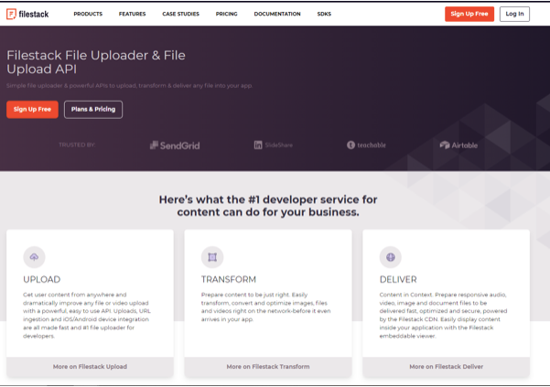This screenshot has width=550, height=387.
Task: Click the SendGrid logo
Action: 175,145
